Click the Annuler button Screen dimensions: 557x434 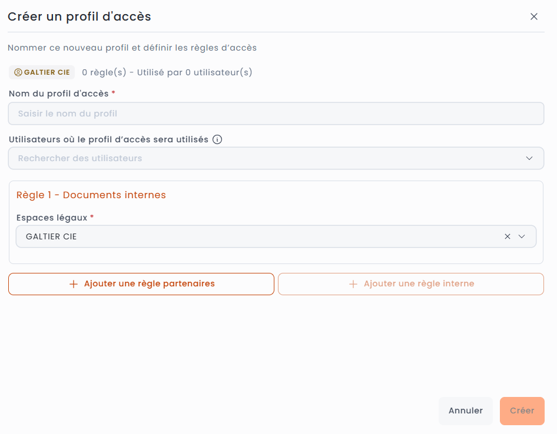point(465,410)
